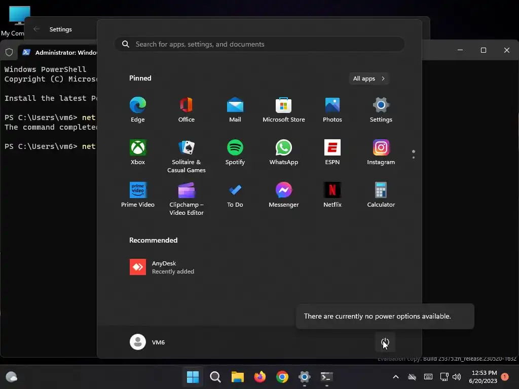Screen dimensions: 519x389
Task: Launch Firefox from the taskbar
Action: [260, 377]
